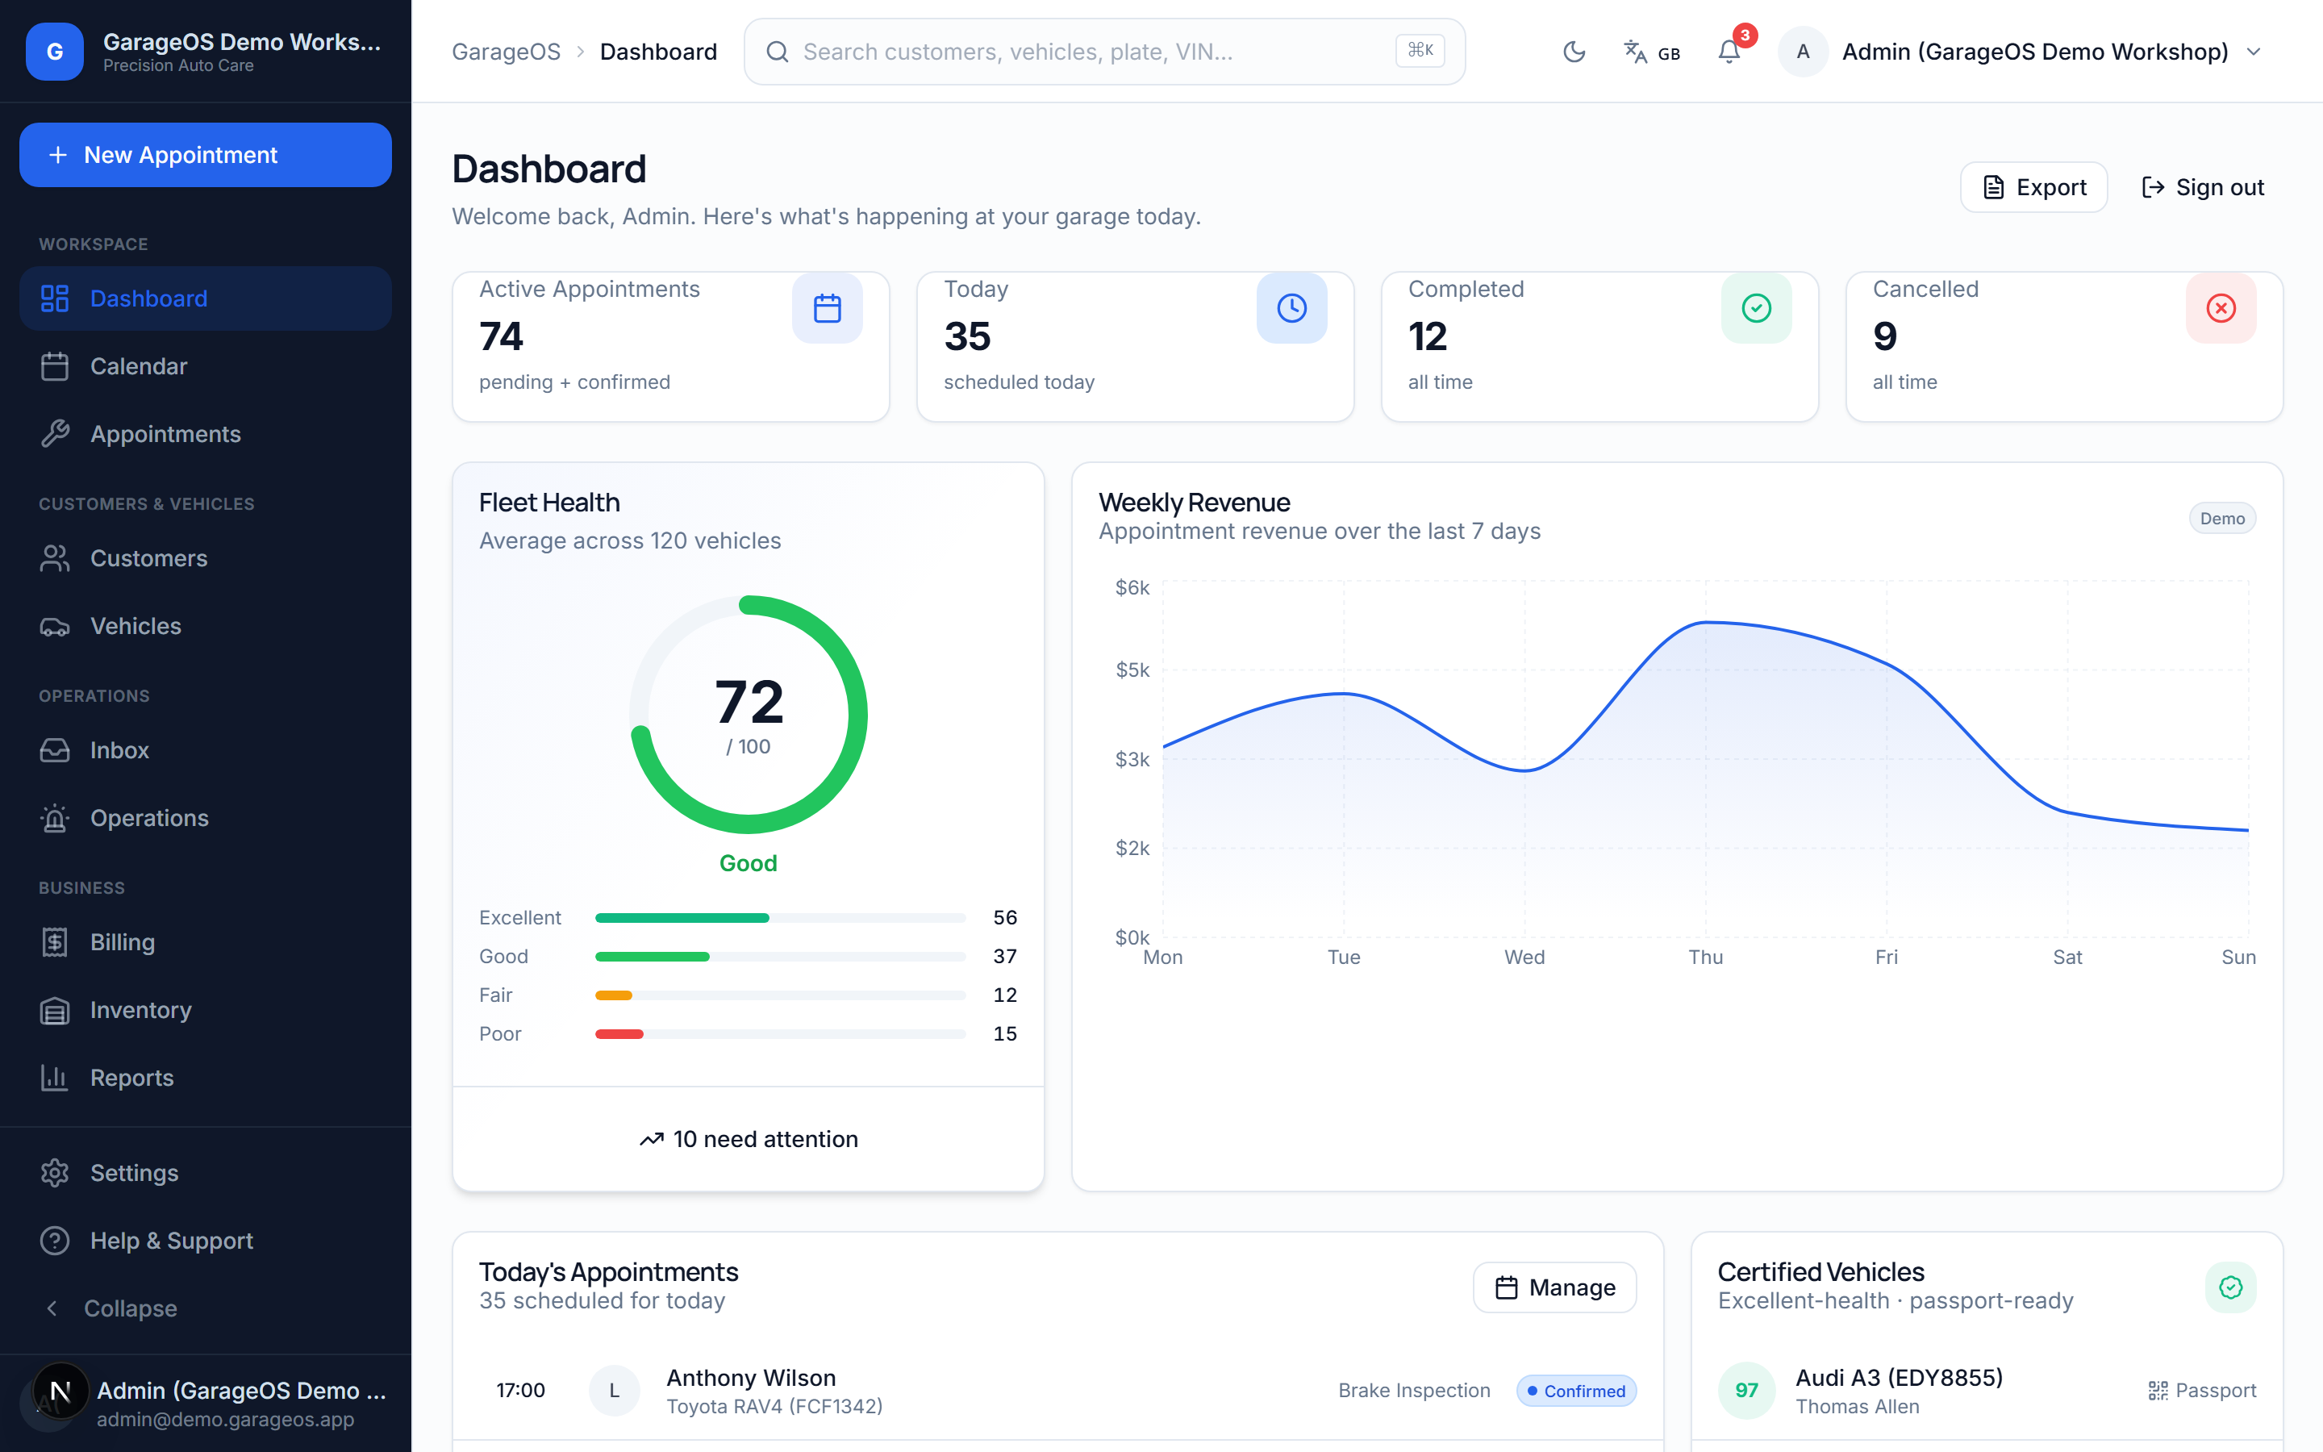Screen dimensions: 2323x1452
Task: Click the admin@demo.garageos.app profile footer
Action: [x=206, y=1403]
